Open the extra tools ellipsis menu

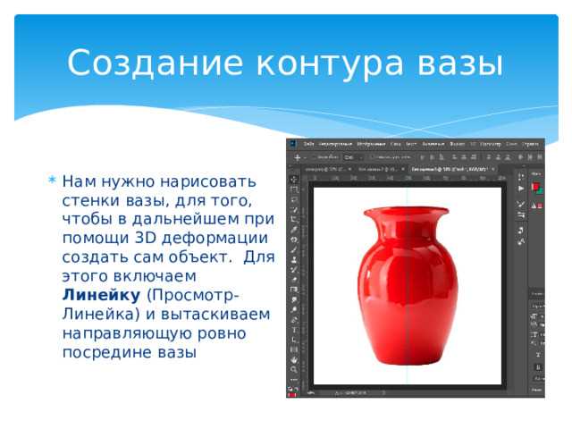coord(294,379)
